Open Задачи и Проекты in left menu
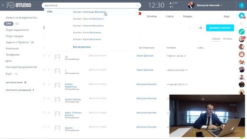 click(17, 42)
